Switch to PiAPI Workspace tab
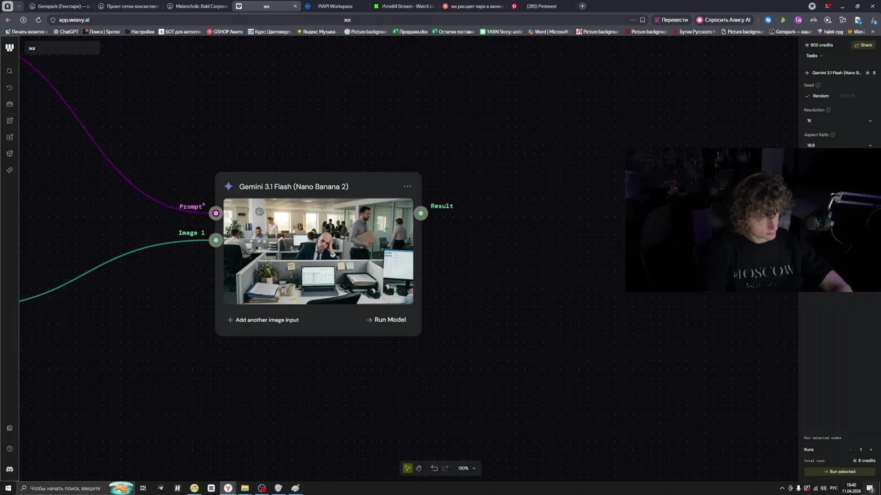Image resolution: width=881 pixels, height=495 pixels. point(335,6)
